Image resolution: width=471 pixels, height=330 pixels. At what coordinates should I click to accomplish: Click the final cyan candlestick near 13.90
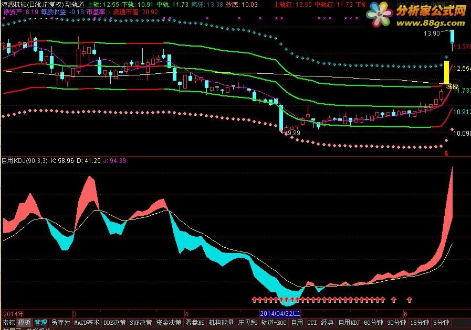pos(452,37)
